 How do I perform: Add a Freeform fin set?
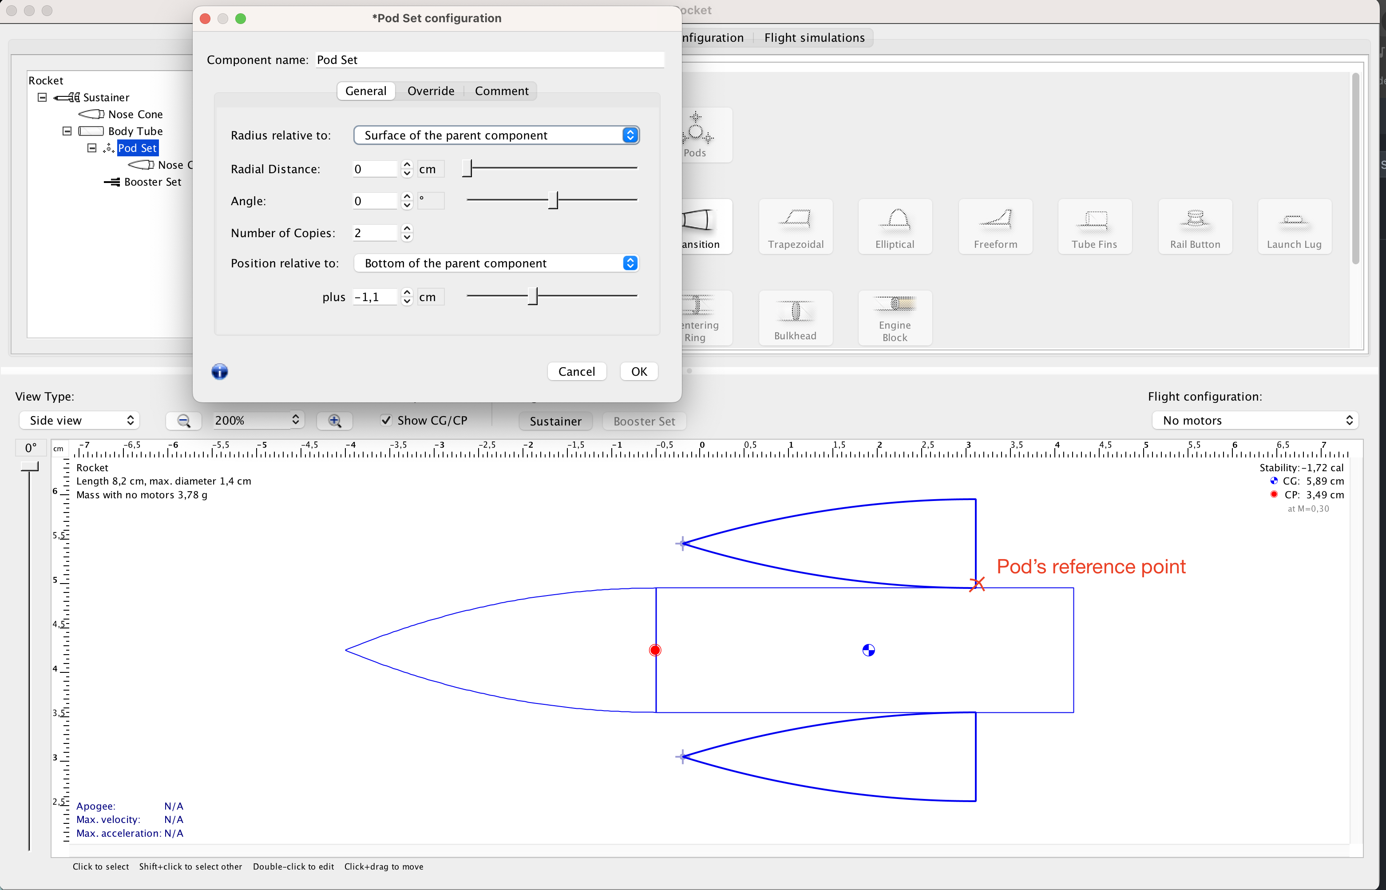tap(995, 227)
